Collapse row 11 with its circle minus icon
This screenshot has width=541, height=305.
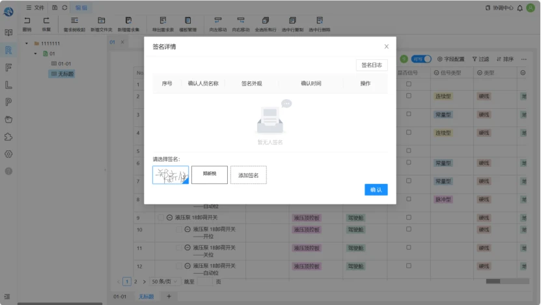pos(187,248)
